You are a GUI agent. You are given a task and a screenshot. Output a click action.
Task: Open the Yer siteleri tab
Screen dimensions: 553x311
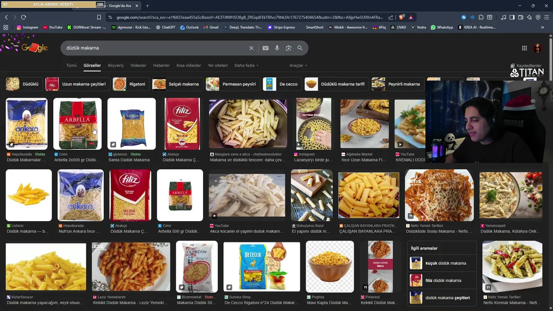[217, 66]
